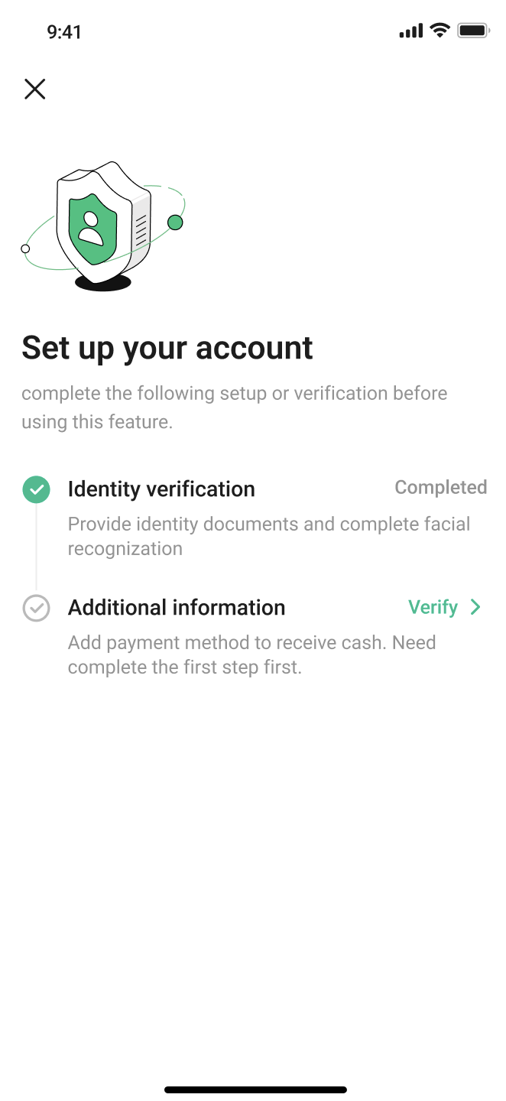The image size is (506, 1101).
Task: Tap the home indicator bar
Action: pos(255,1090)
